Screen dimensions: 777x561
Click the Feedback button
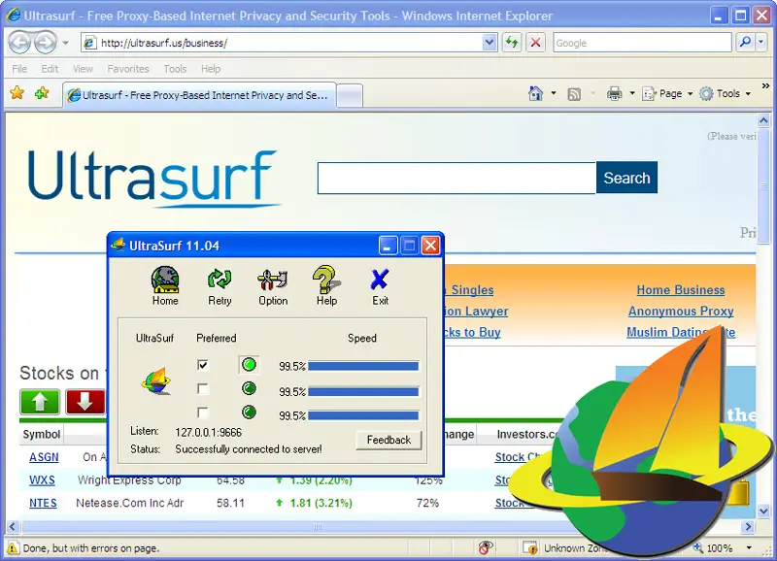388,440
